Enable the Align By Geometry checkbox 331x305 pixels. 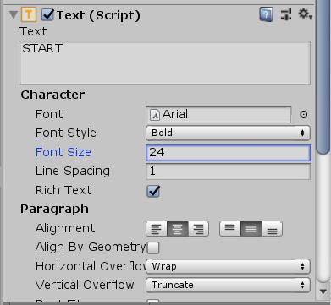point(153,248)
